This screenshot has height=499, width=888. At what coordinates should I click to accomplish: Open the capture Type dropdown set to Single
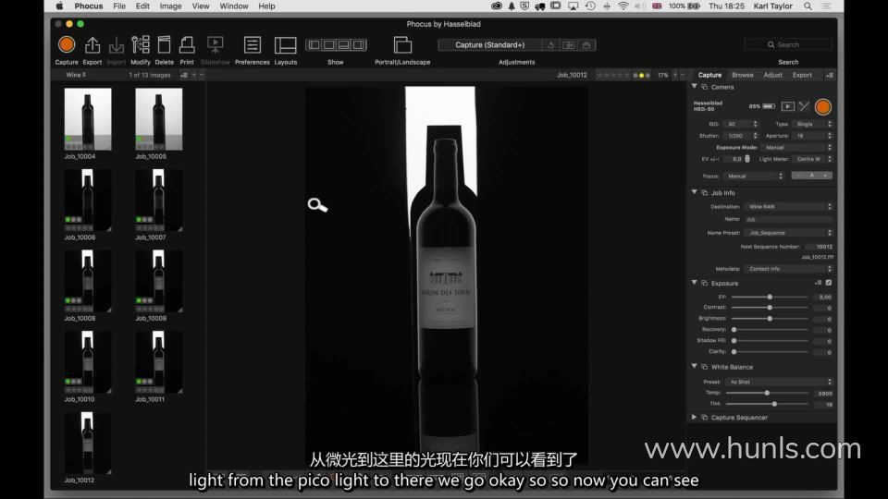tap(812, 124)
